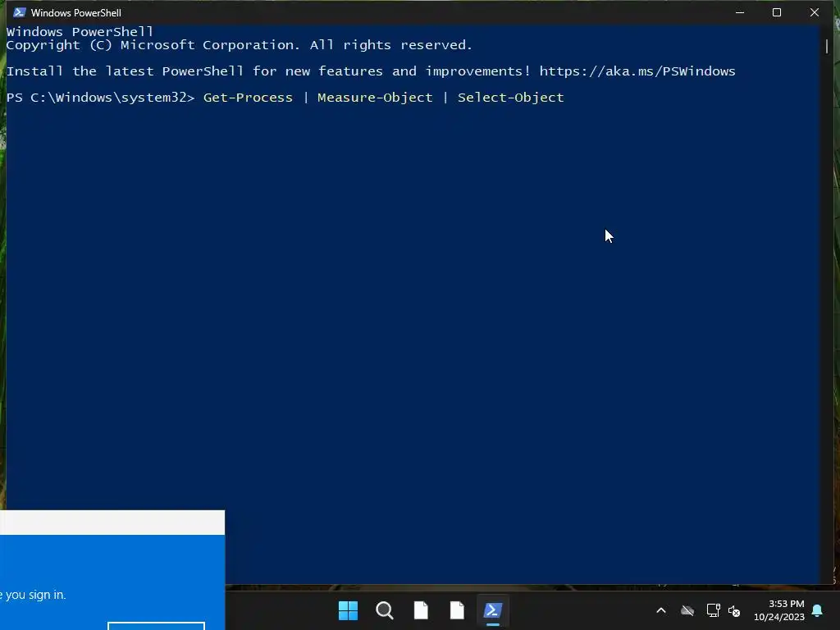Show hidden icons in the system tray

pyautogui.click(x=661, y=610)
